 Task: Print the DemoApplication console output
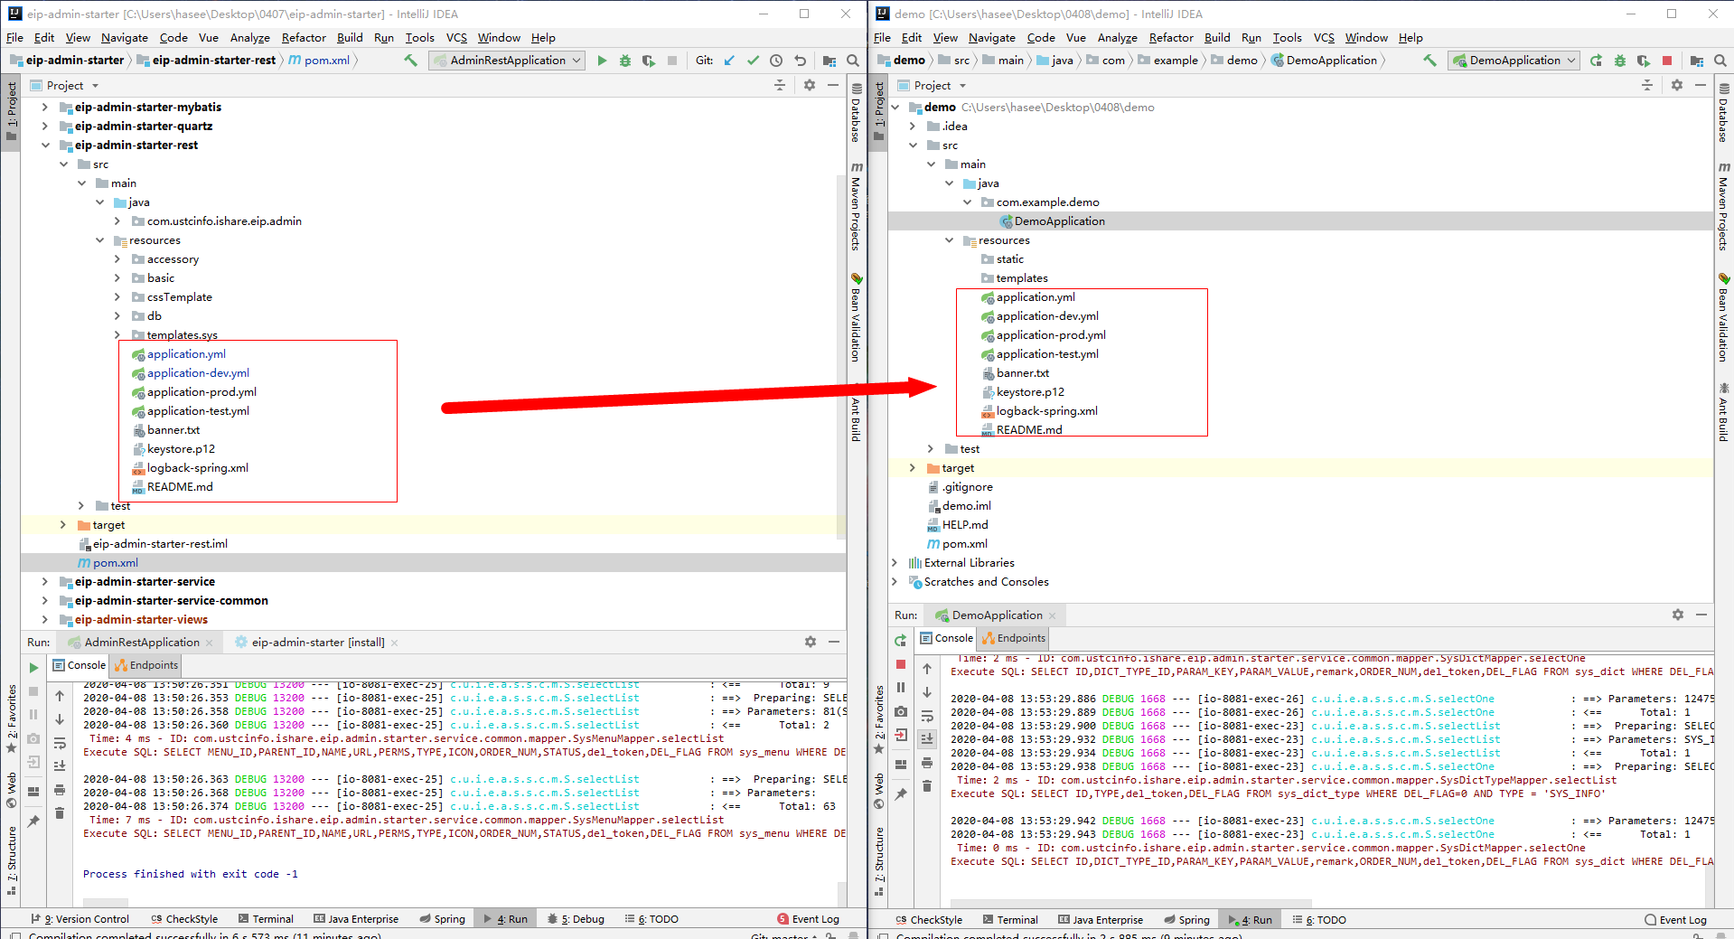point(927,763)
